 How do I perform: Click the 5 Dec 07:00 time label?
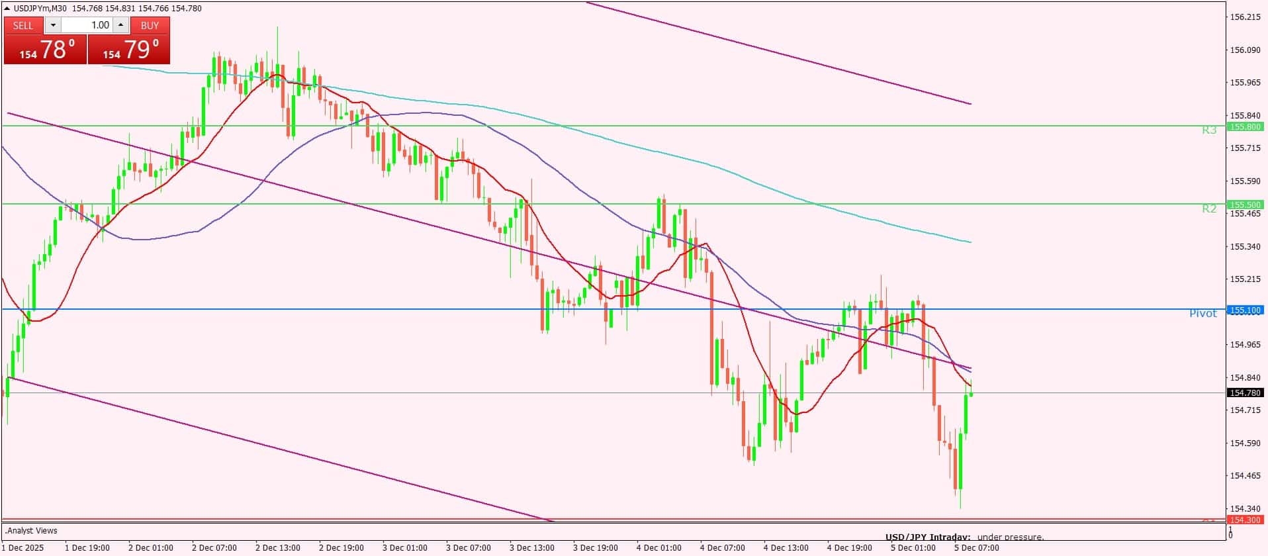coord(977,548)
